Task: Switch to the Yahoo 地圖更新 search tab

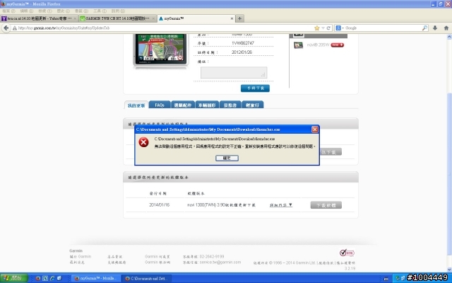Action: pos(40,18)
